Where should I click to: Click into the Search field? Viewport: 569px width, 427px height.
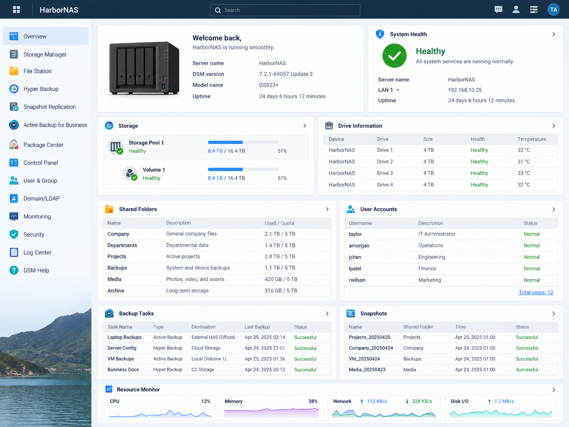click(x=285, y=10)
